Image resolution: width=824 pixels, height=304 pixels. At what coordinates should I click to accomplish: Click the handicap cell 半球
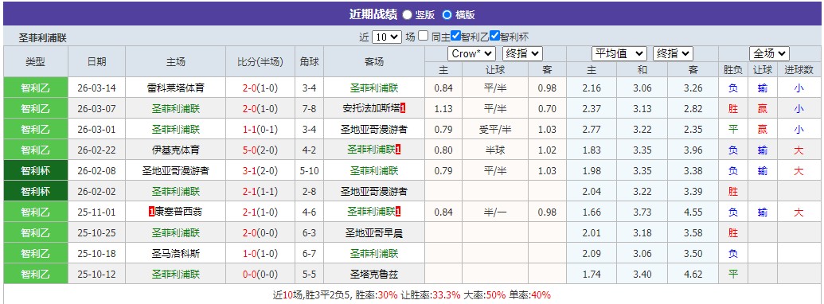coord(495,150)
